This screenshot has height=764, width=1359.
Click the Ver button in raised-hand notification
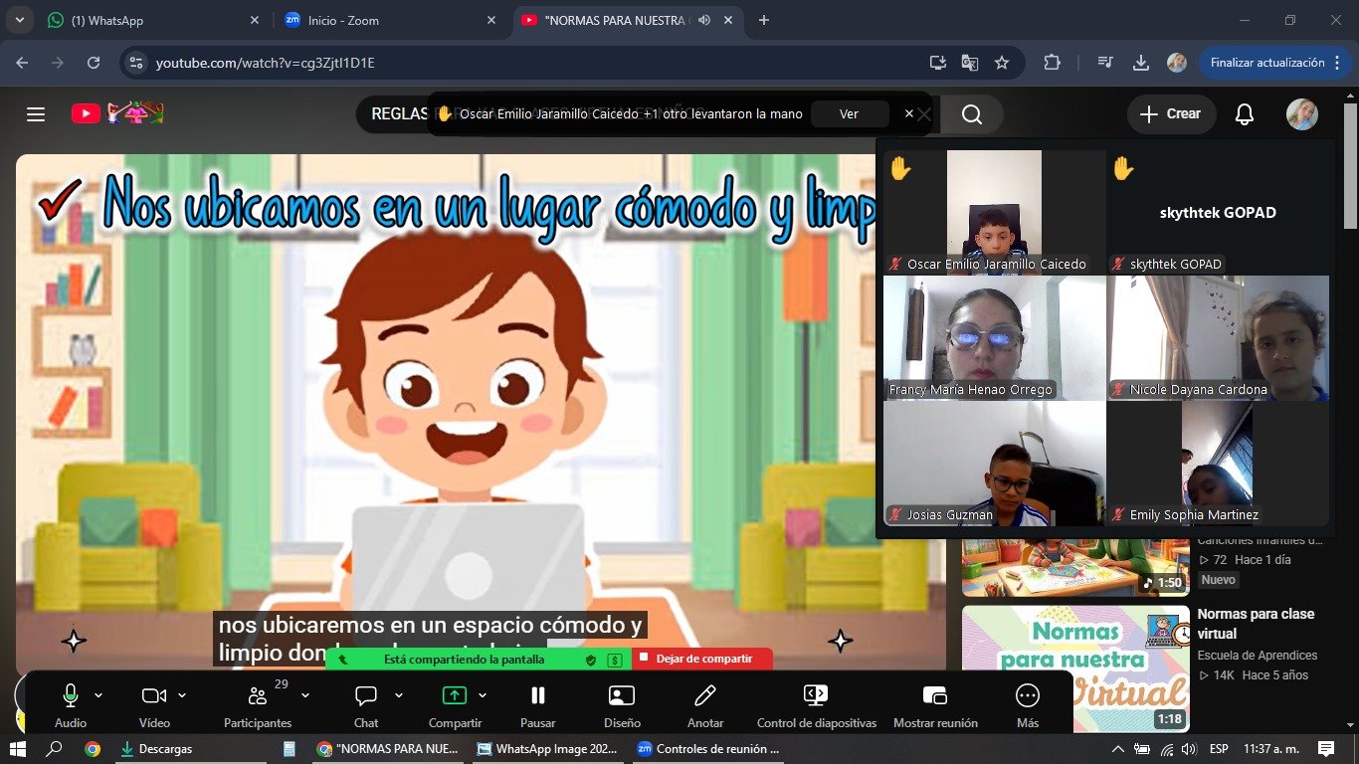coord(849,114)
